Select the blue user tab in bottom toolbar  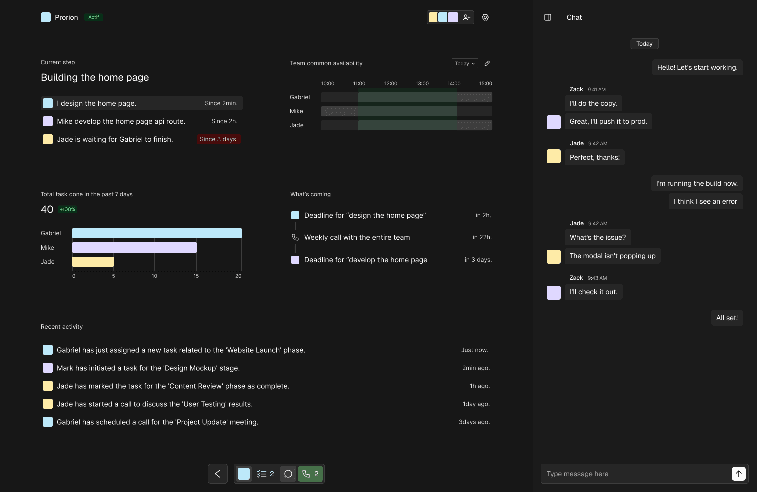[x=244, y=474]
